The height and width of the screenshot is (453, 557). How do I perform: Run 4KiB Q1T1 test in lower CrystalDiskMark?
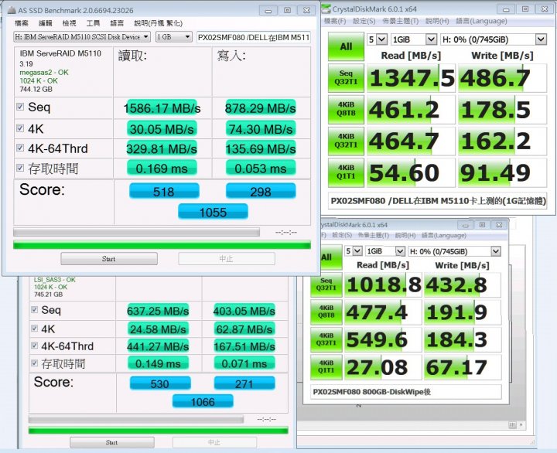[x=326, y=367]
